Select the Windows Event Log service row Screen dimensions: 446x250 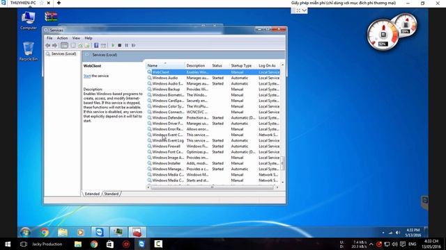tap(213, 140)
